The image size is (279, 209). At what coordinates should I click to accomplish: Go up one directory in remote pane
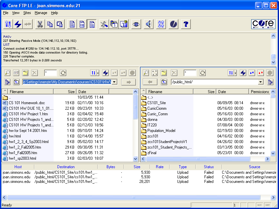click(x=164, y=82)
